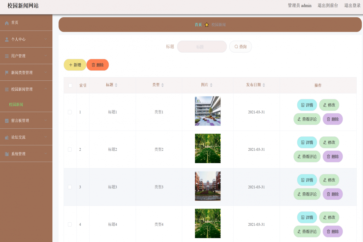Click the 退出登录 link at top right

(352, 5)
